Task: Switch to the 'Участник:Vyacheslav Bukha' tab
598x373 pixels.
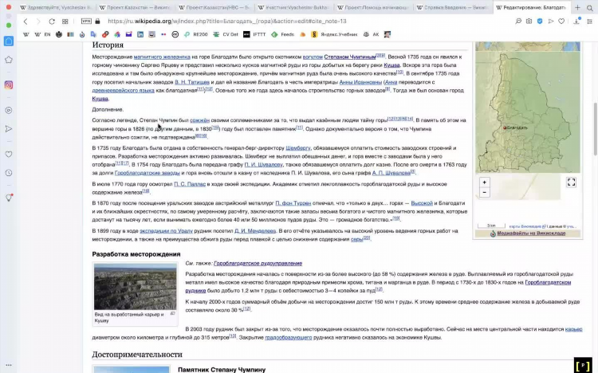Action: (x=293, y=7)
